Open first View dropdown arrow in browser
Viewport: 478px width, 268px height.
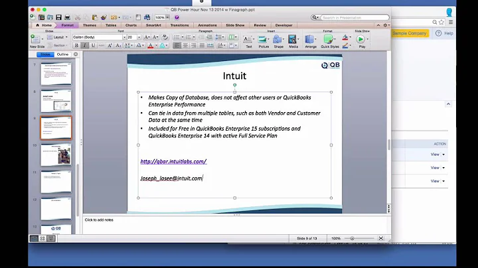tap(443, 155)
